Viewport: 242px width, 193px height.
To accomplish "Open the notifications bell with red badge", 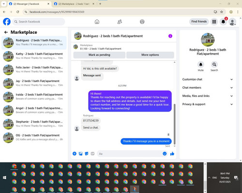I will [x=224, y=22].
